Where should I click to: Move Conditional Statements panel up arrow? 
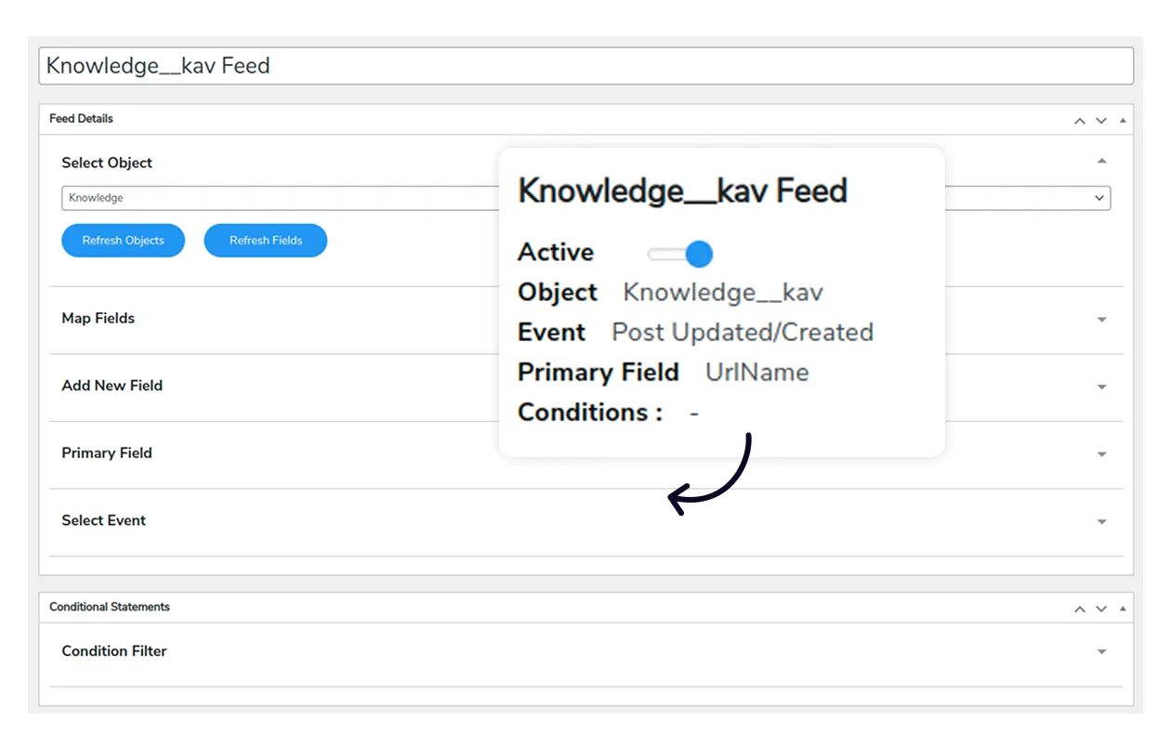click(x=1080, y=609)
